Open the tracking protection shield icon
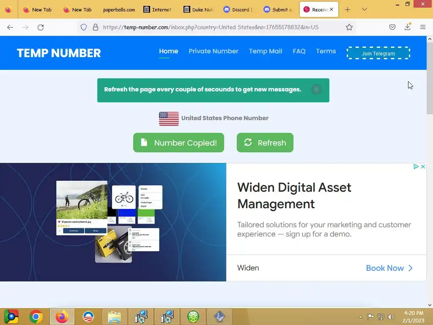Screen dimensions: 433x325 tap(84, 27)
